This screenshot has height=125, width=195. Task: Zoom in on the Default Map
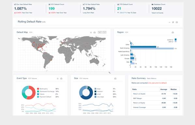pyautogui.click(x=100, y=32)
